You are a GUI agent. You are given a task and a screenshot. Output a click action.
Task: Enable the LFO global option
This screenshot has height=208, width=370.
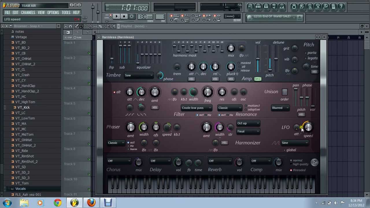click(x=284, y=150)
